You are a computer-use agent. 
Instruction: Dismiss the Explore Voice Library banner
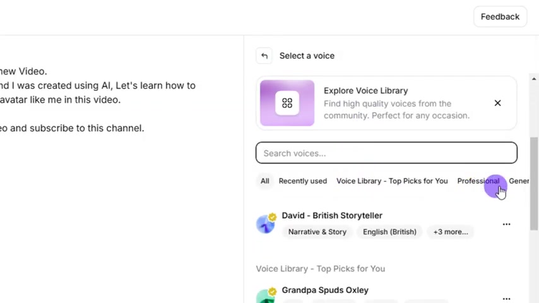(x=497, y=103)
